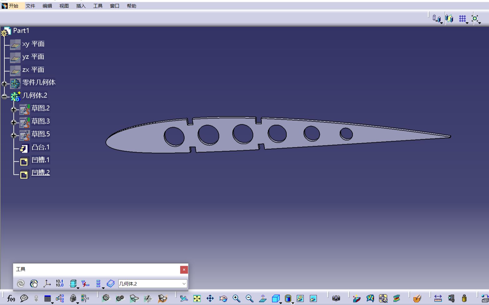Click the grid pattern icon at top right

[462, 19]
